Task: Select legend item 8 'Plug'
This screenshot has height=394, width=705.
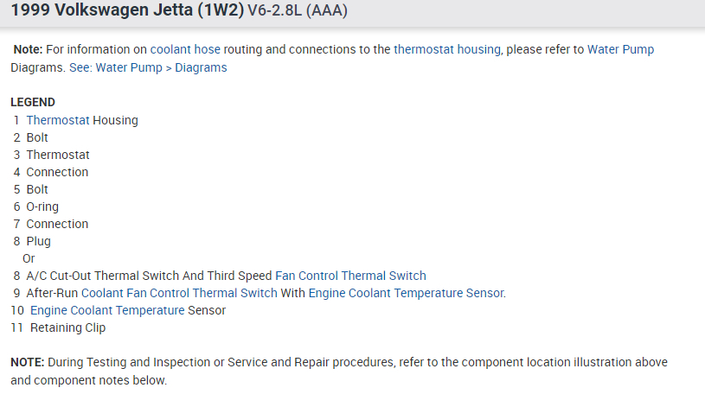Action: pos(38,241)
